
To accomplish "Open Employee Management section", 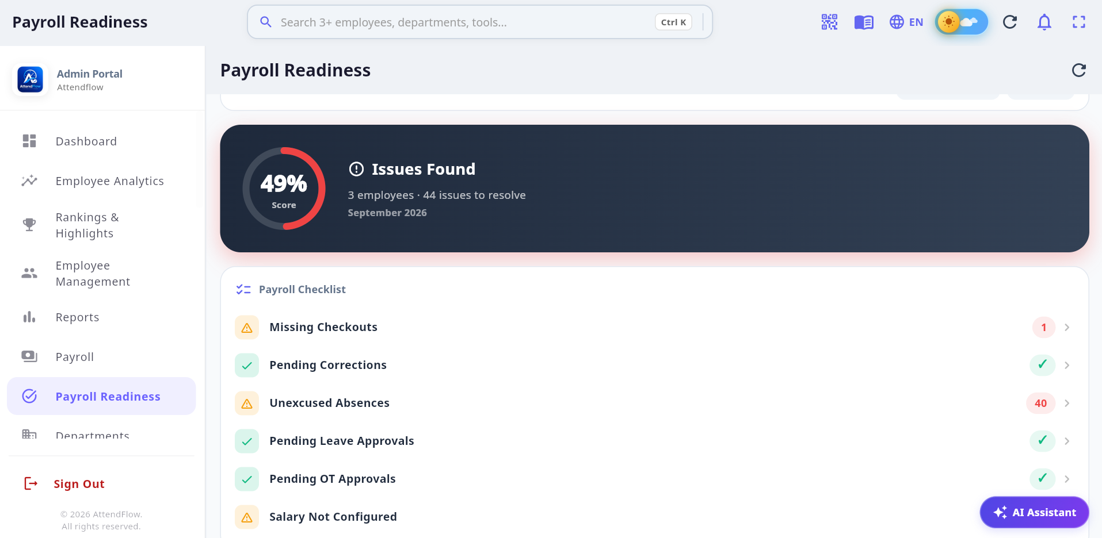I will 101,274.
